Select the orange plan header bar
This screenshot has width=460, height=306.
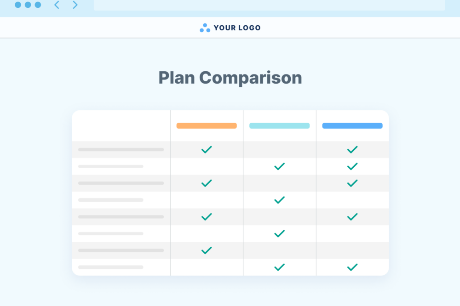(x=207, y=126)
